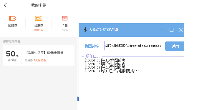Click the 即将过期的券 section heading
The image size is (207, 110).
pos(11,41)
